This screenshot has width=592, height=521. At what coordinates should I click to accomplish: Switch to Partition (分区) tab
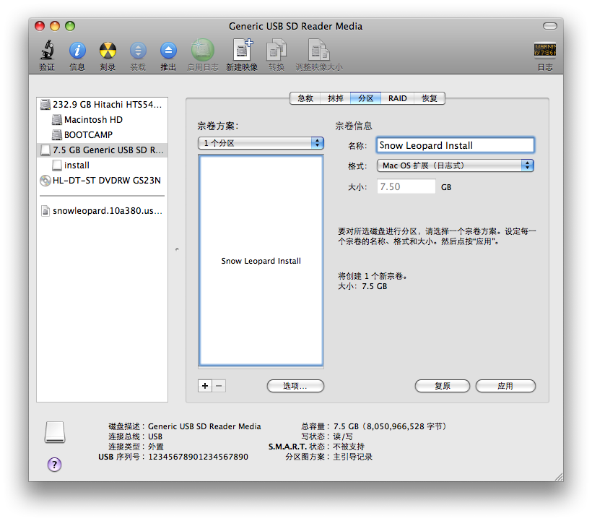(x=365, y=98)
